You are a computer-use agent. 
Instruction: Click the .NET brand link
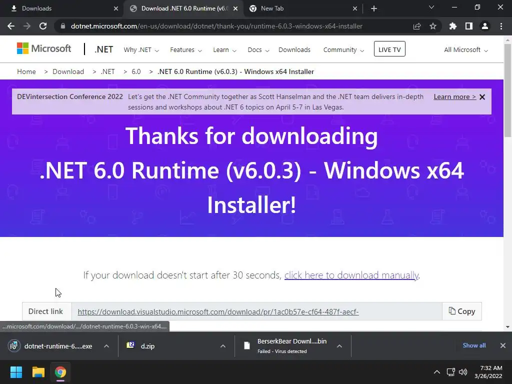click(x=104, y=49)
